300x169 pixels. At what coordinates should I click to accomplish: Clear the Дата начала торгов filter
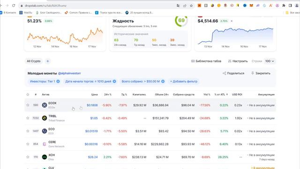click(114, 81)
